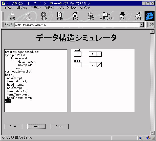Click the Start button

(13, 126)
